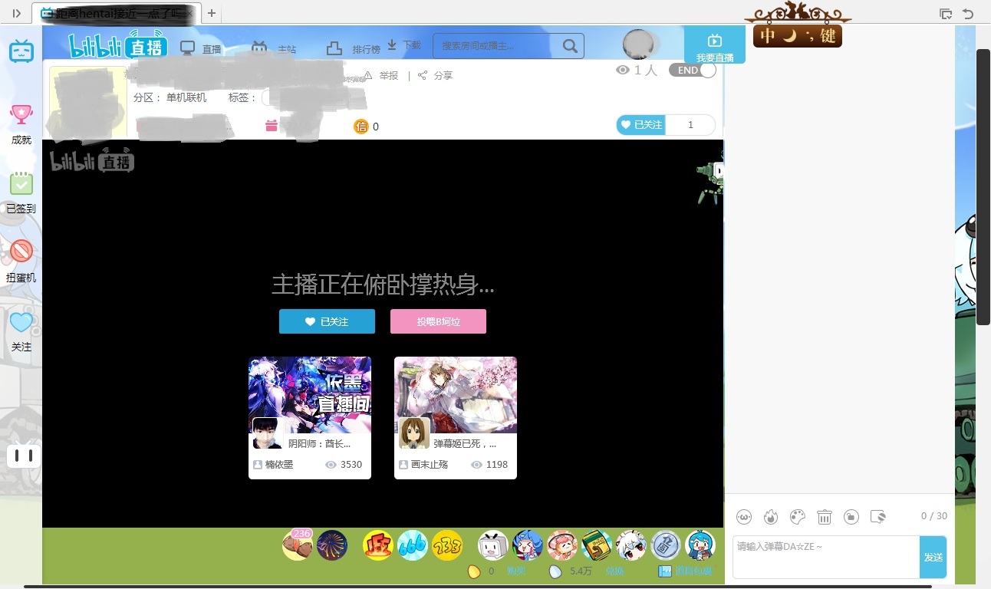Open the 下载 download nav item
This screenshot has height=589, width=991.
(x=404, y=45)
